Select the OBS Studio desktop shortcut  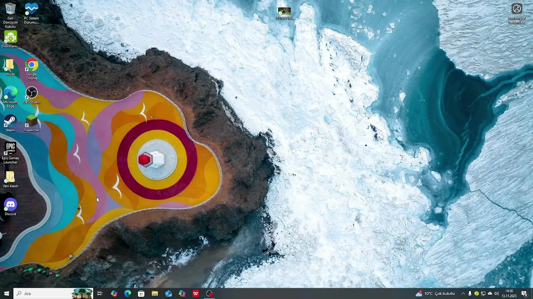[31, 95]
